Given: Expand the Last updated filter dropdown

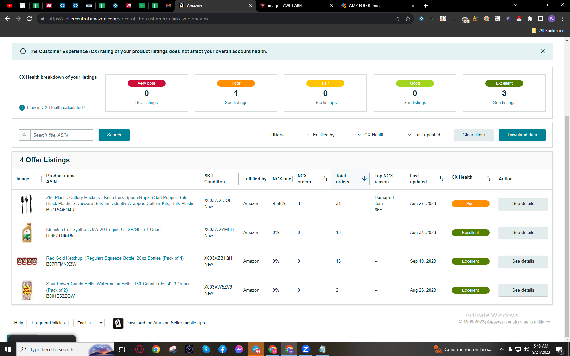Looking at the screenshot, I should click(424, 135).
